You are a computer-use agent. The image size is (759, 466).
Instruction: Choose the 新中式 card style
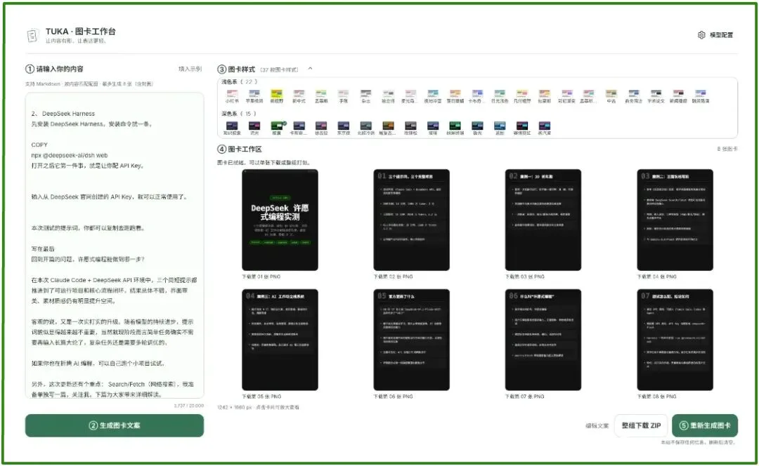coord(299,96)
